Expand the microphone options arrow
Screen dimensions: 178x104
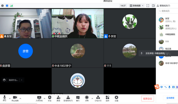[x=10, y=98]
